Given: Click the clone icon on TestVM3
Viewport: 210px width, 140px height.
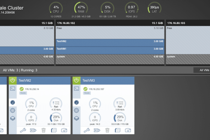Looking at the screenshot, I should (118, 130).
